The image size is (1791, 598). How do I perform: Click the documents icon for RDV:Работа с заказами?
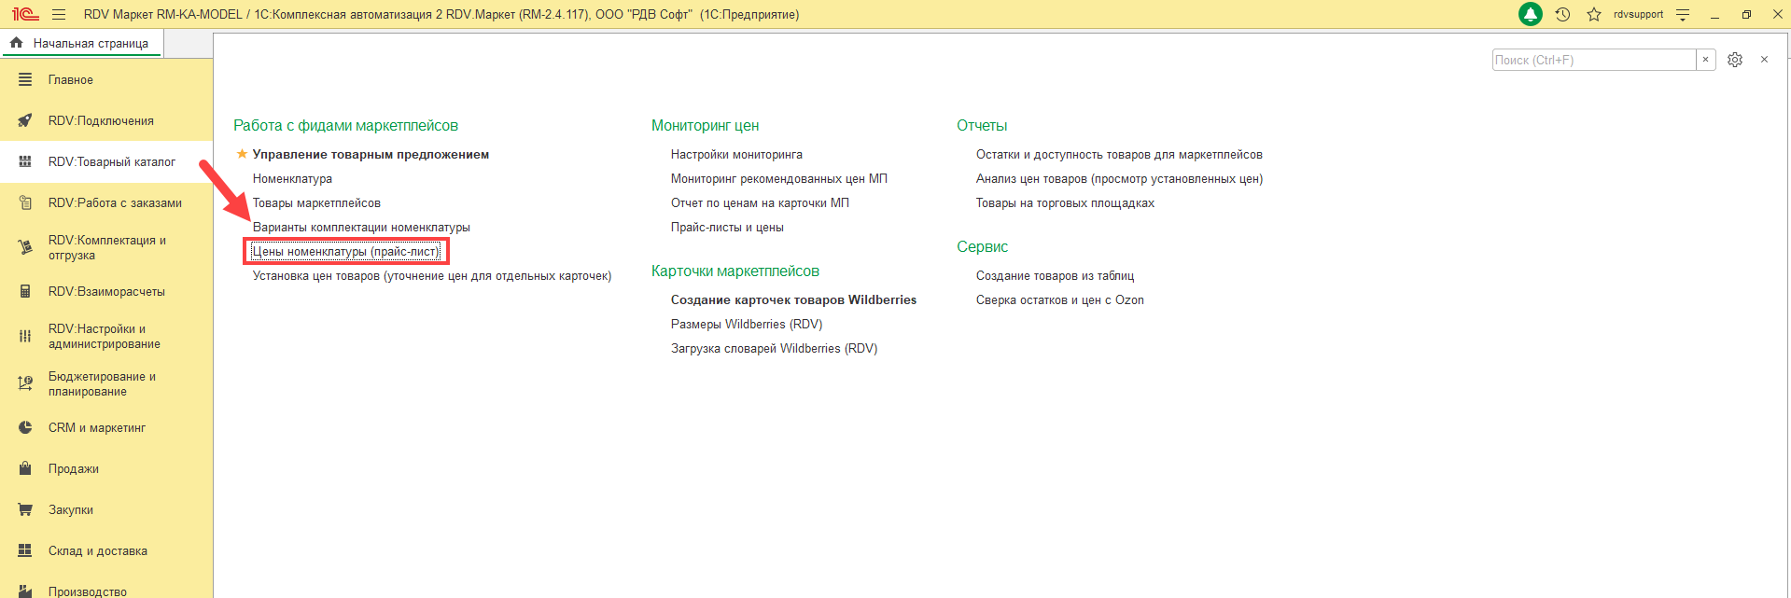[x=25, y=203]
